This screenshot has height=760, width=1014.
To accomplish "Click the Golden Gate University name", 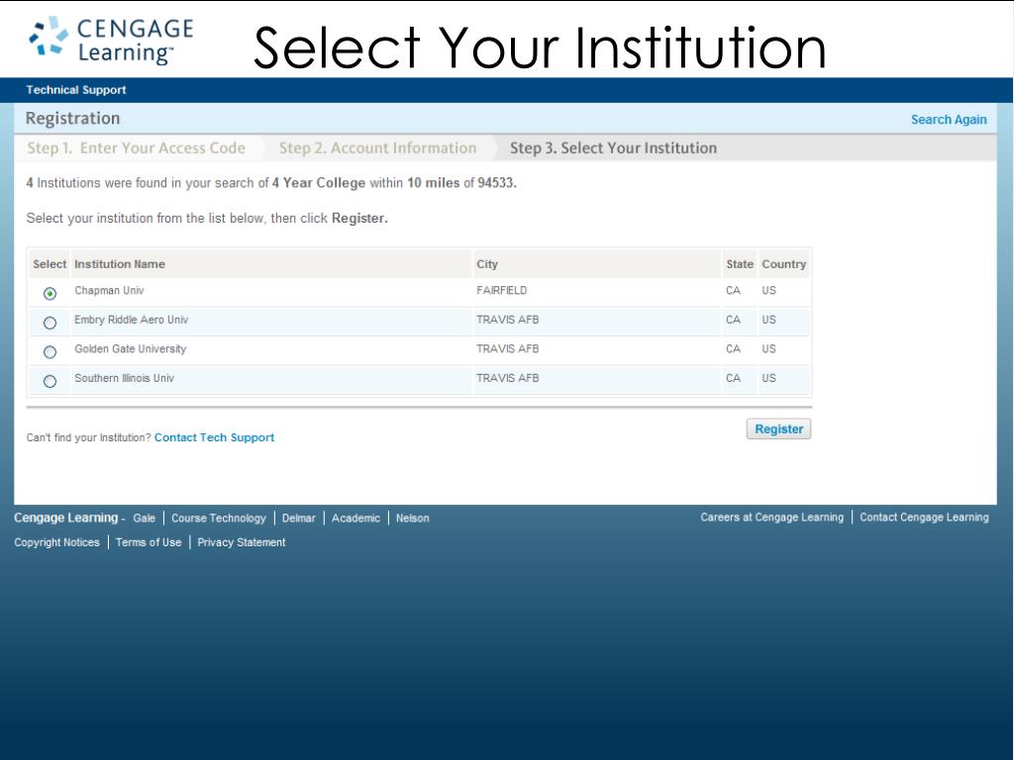I will coord(130,349).
